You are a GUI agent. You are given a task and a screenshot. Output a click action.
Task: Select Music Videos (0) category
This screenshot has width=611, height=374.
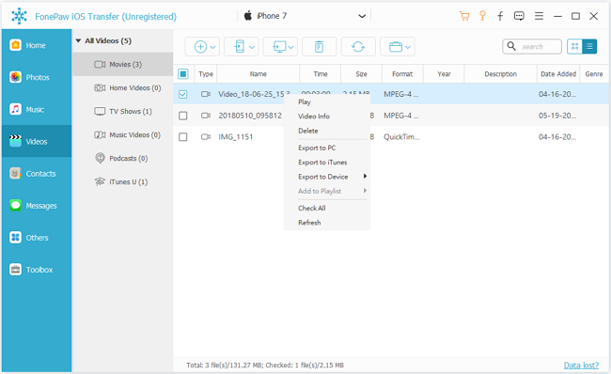point(122,134)
